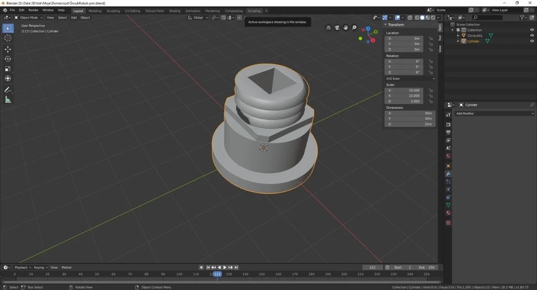The image size is (537, 290).
Task: Pin the Cylinder properties context
Action: pos(532,105)
